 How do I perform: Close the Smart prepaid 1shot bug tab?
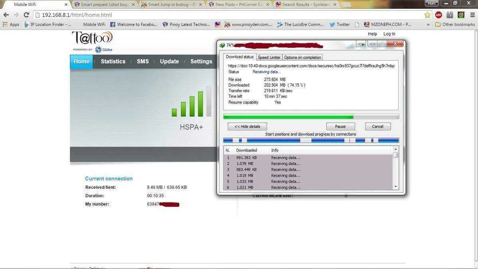133,4
